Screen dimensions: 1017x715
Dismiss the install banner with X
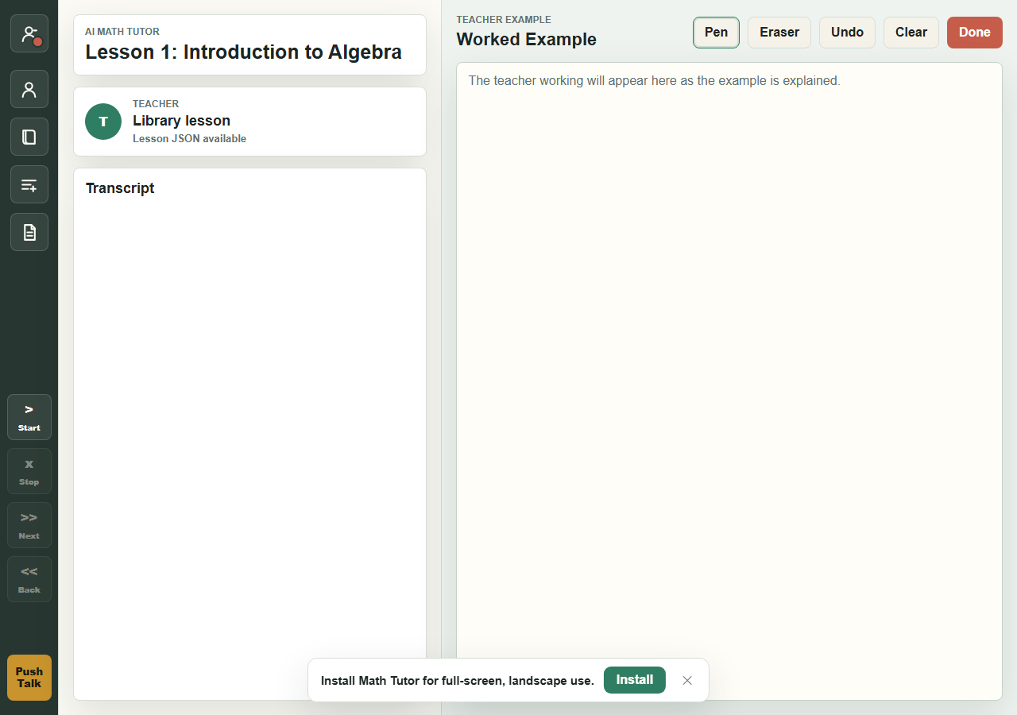coord(687,680)
